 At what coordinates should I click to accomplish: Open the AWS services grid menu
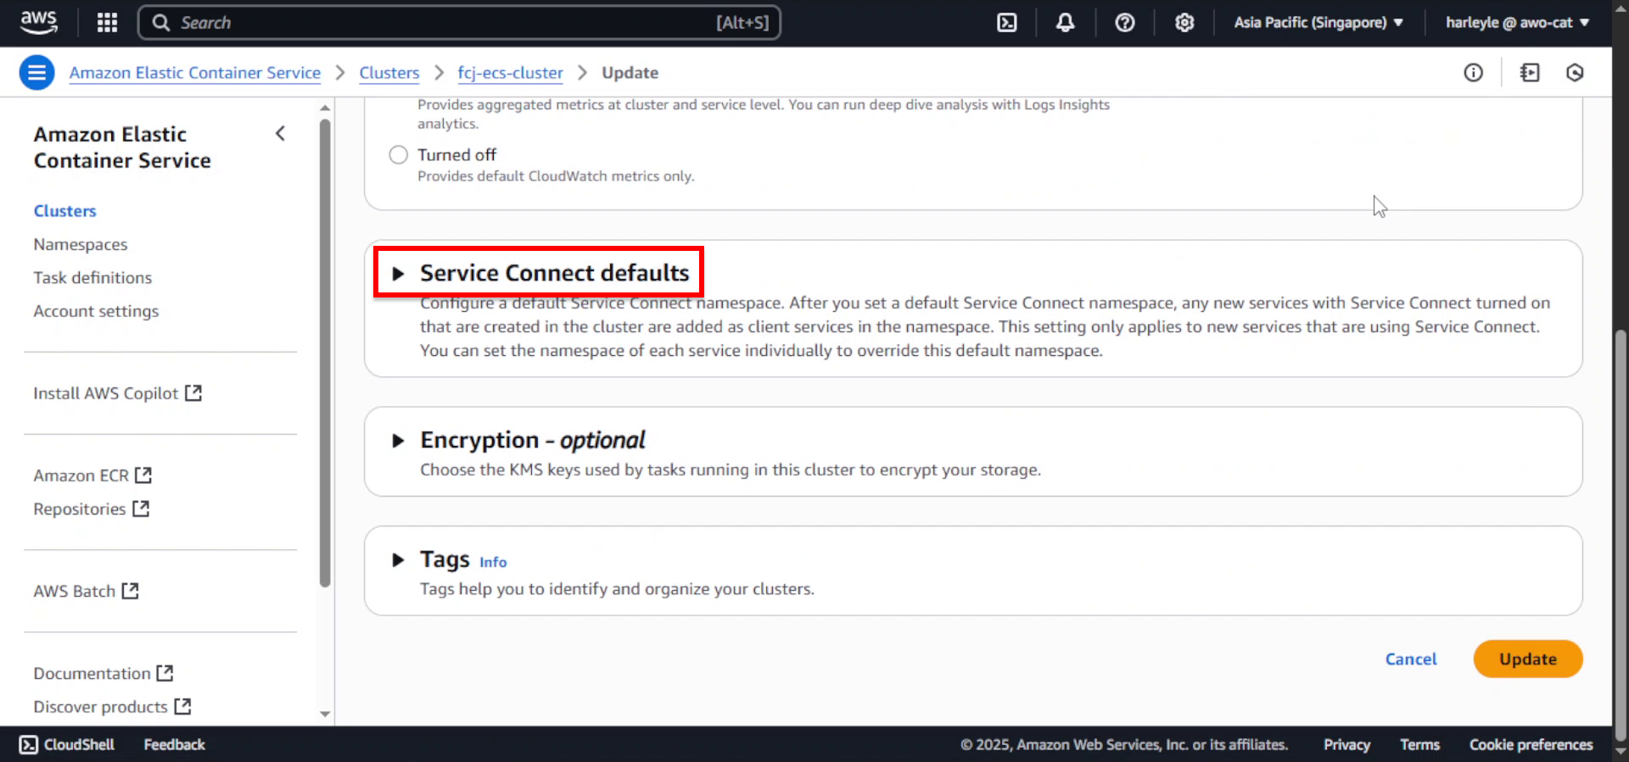coord(107,23)
